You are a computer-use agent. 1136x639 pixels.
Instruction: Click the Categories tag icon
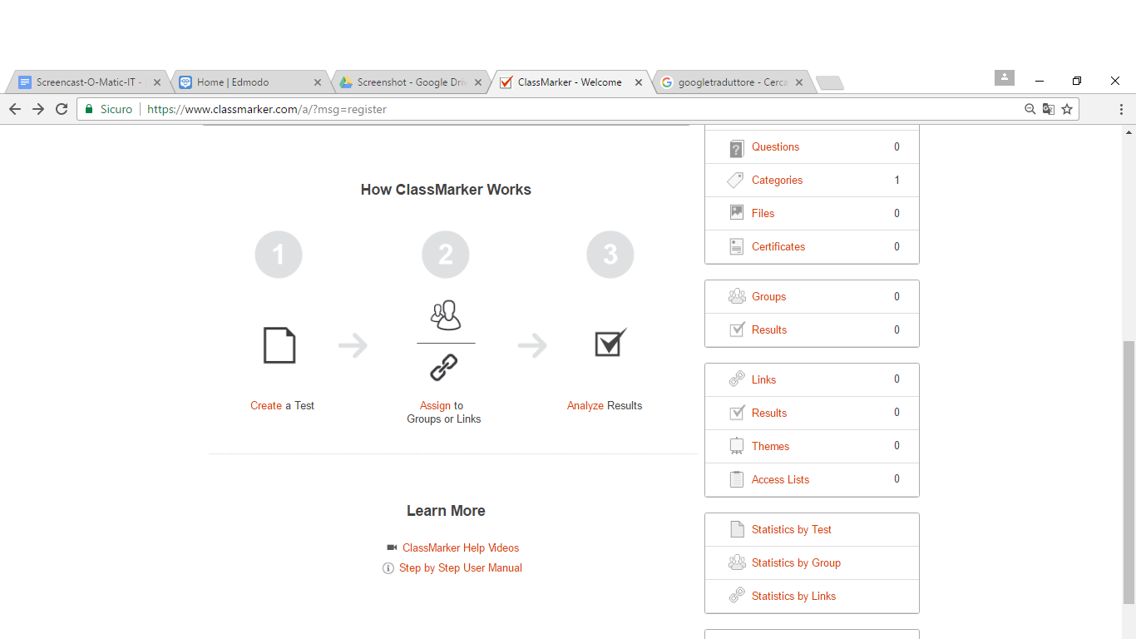coord(736,180)
